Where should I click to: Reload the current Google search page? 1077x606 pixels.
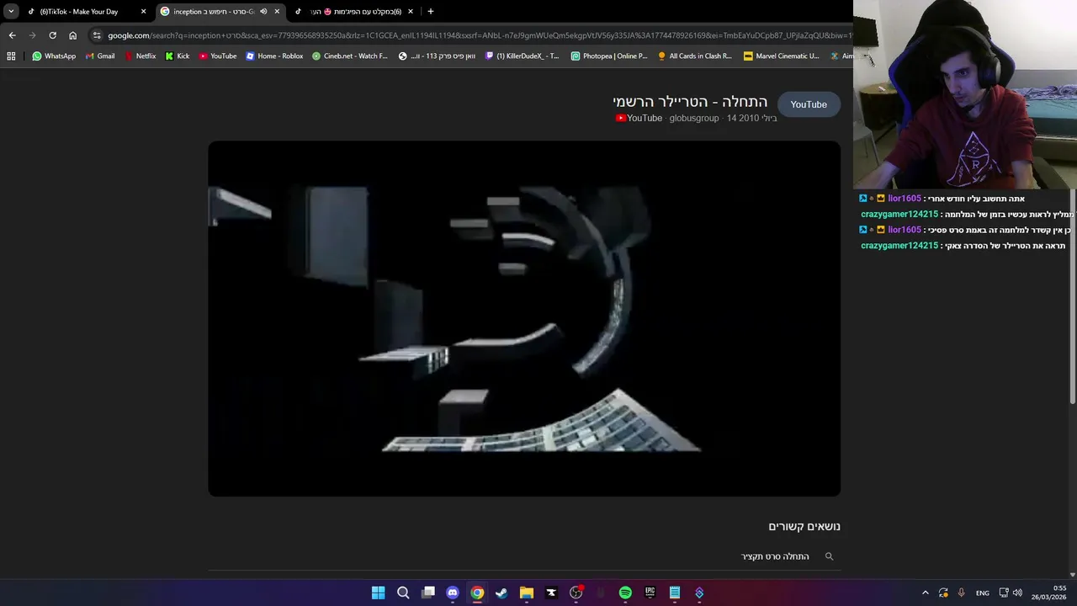(52, 35)
